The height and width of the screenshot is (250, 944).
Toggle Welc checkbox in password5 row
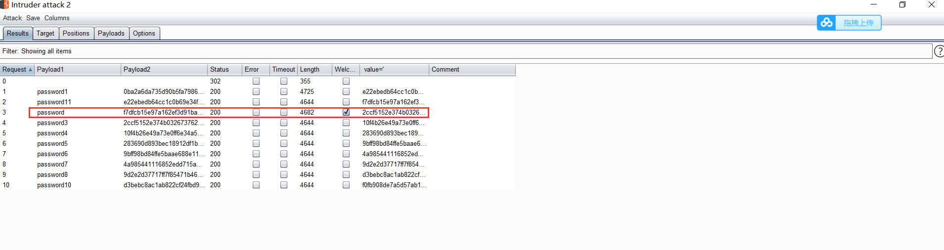(346, 143)
